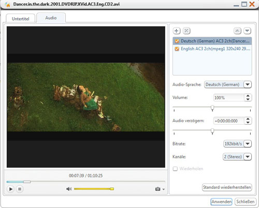Open snapshot options arrow next to camera
Viewport: 259px width, 208px height.
[164, 189]
